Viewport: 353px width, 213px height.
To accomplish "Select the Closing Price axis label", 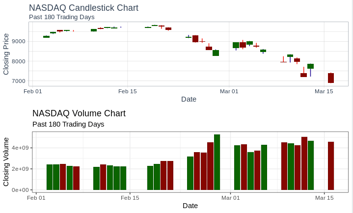I will (x=6, y=54).
